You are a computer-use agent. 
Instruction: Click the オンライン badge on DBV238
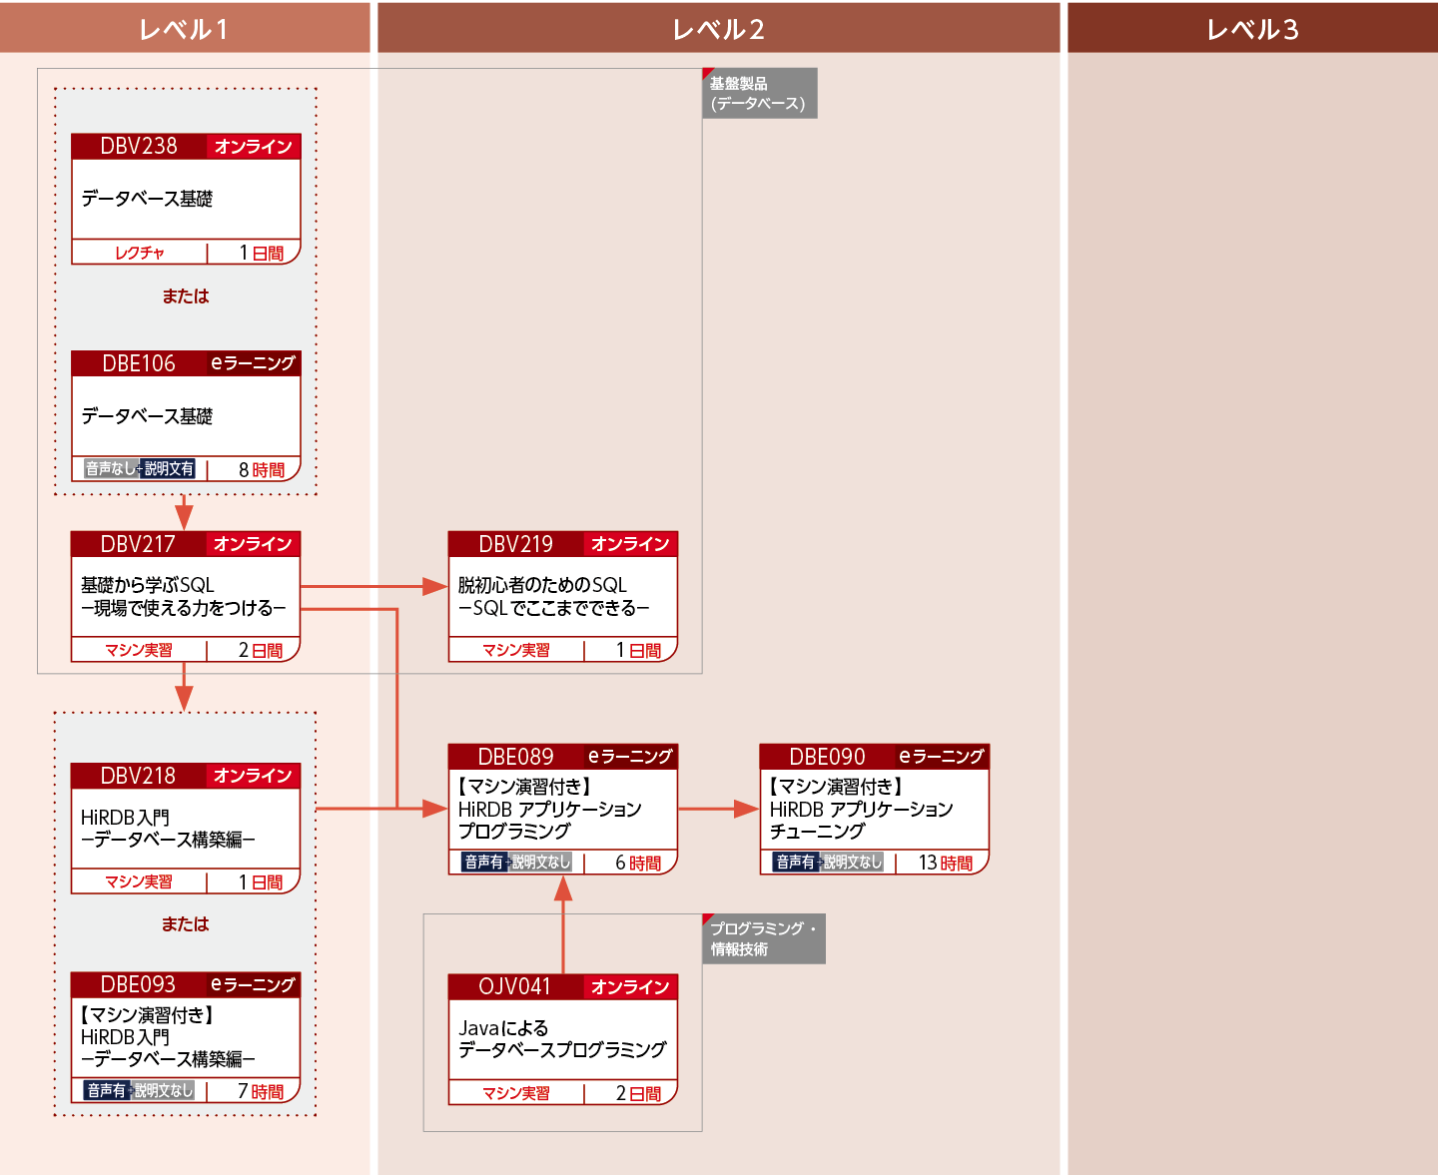[254, 147]
